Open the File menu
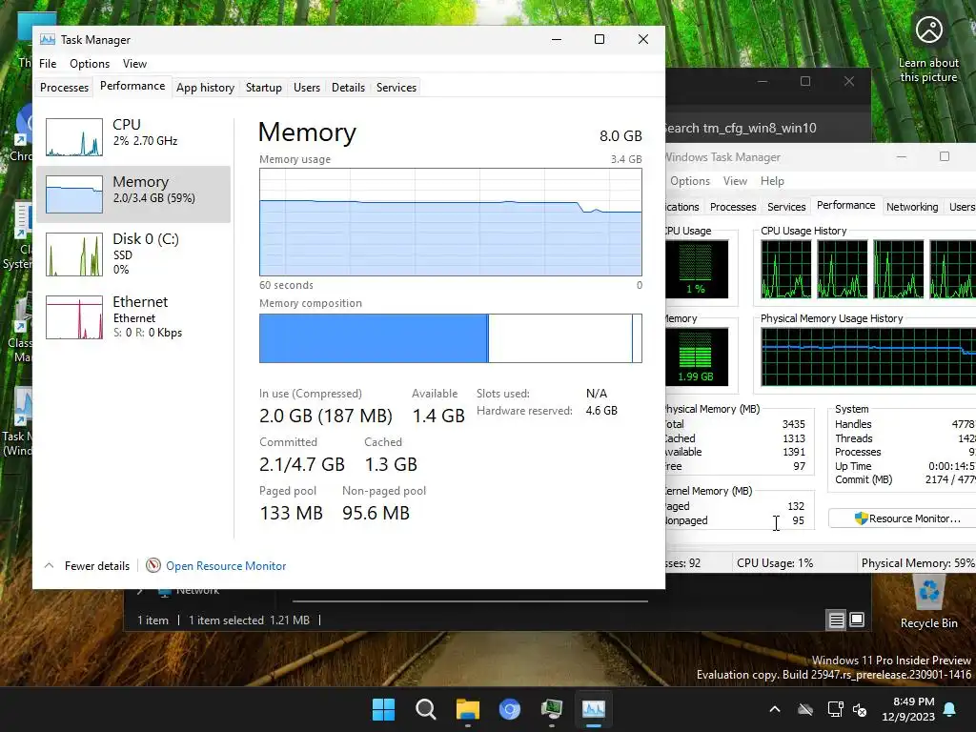The height and width of the screenshot is (732, 976). pos(48,64)
